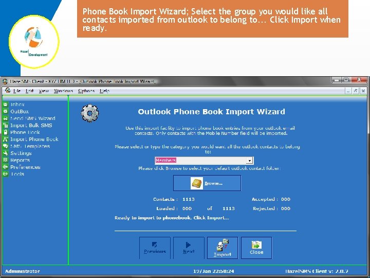Screen dimensions: 370x278
Task: Click the Loaded value 000
Action: [x=187, y=208]
